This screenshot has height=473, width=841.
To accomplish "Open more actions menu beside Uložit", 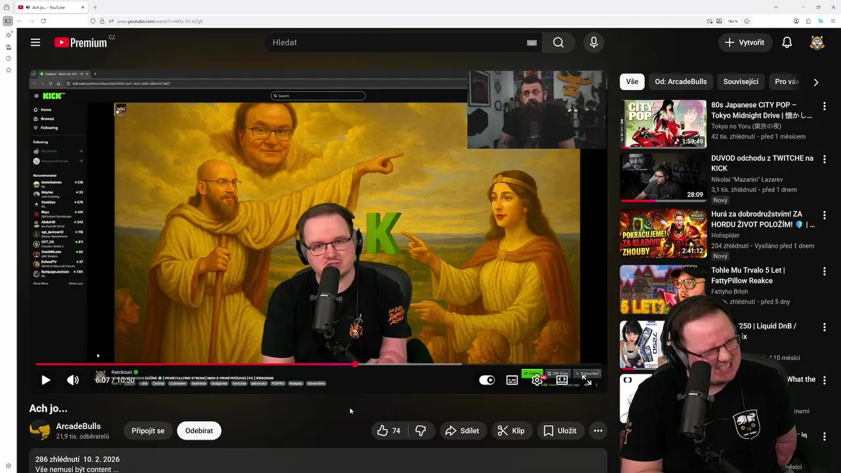I will pos(598,431).
